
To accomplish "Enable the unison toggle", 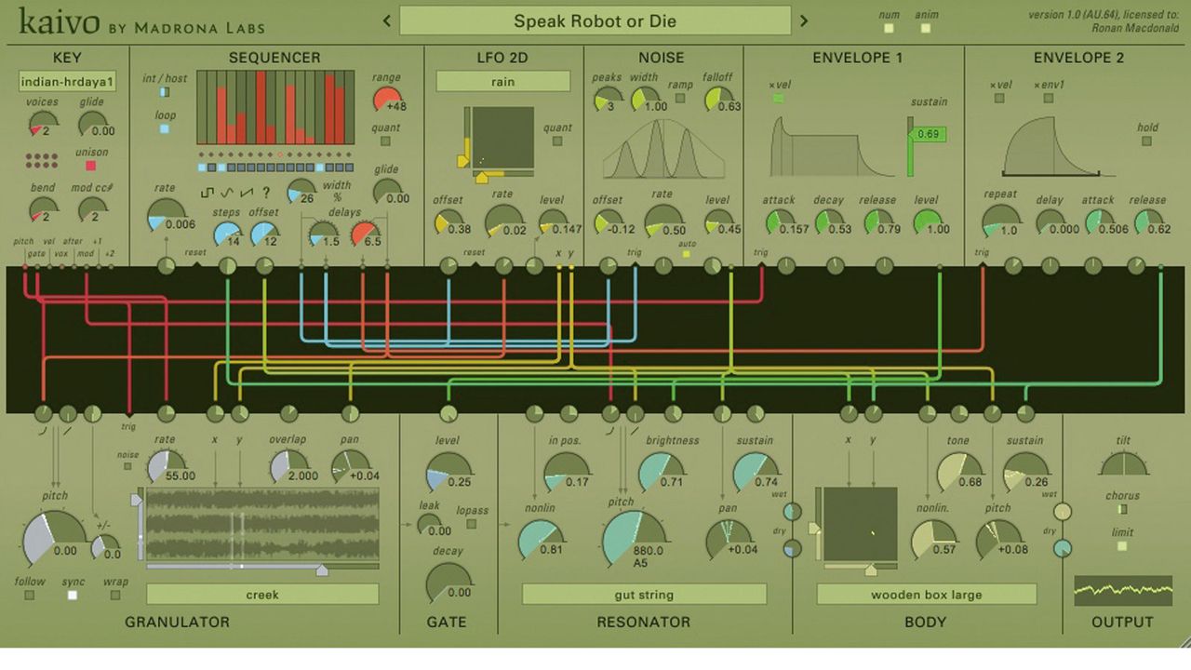I will click(91, 166).
